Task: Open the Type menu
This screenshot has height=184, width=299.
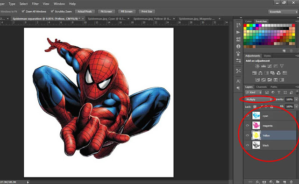Action: tap(12, 4)
